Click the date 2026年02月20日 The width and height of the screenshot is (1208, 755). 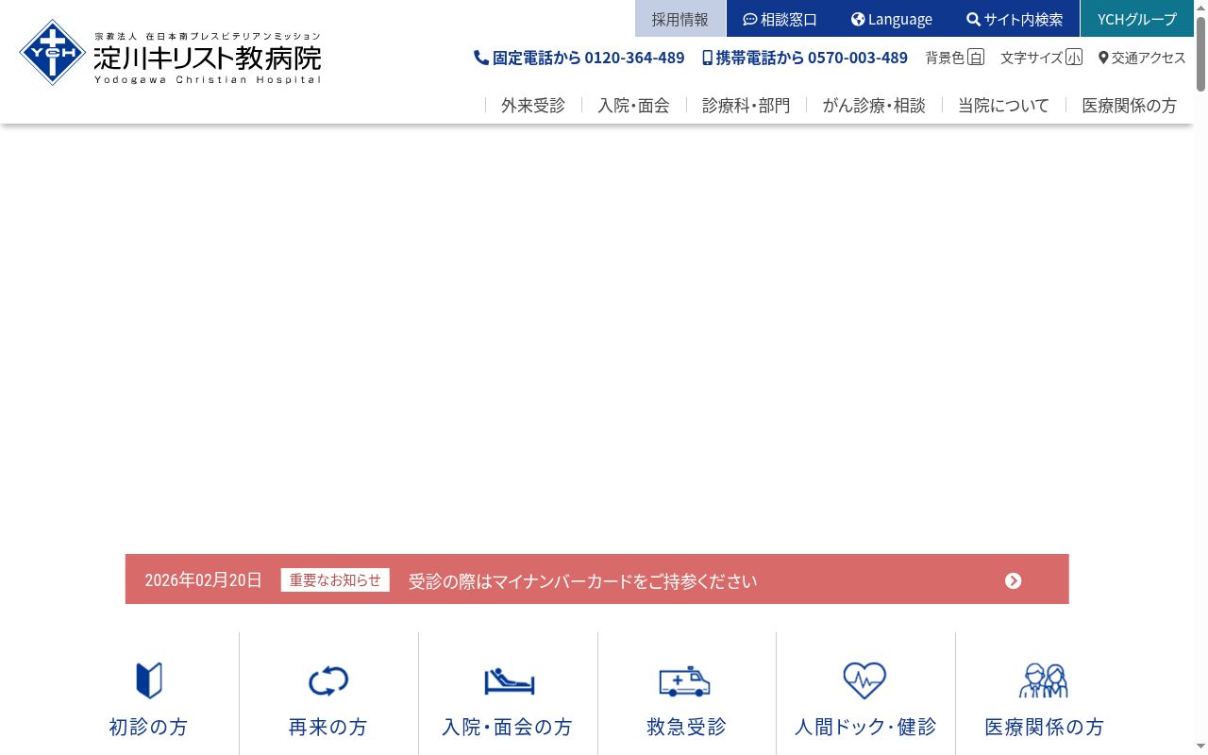pyautogui.click(x=203, y=580)
